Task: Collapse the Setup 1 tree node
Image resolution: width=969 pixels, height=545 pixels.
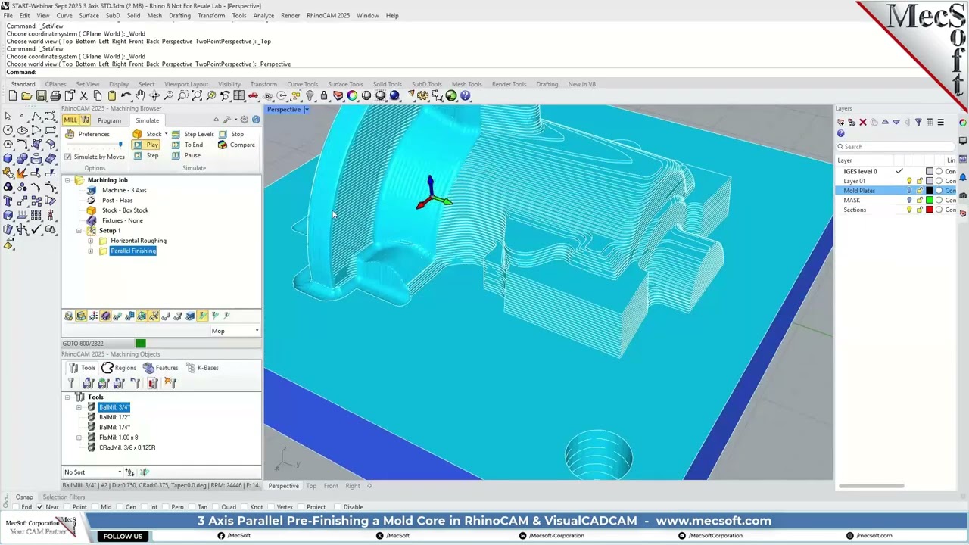Action: click(79, 231)
